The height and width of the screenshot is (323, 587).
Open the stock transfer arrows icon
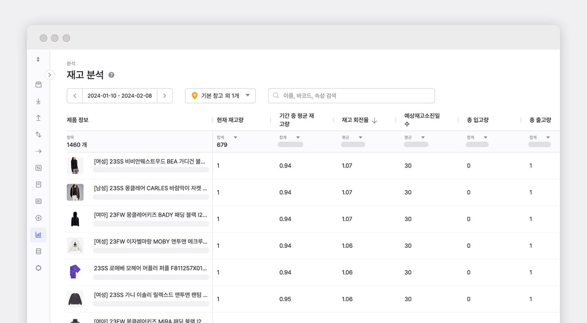(38, 134)
